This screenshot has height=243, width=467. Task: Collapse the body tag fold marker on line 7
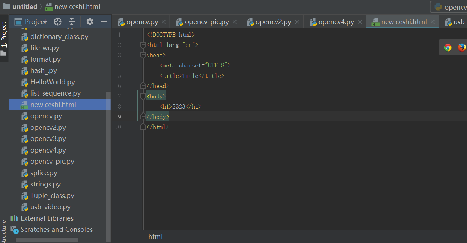point(143,96)
